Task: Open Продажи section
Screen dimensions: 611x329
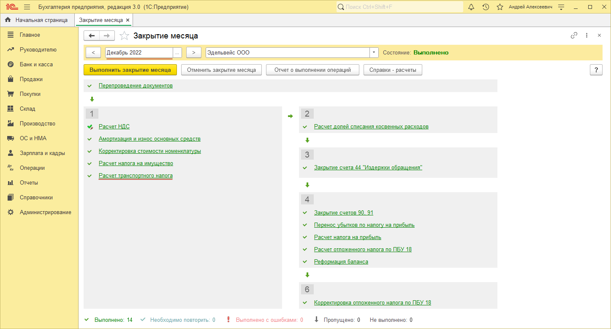Action: point(31,79)
